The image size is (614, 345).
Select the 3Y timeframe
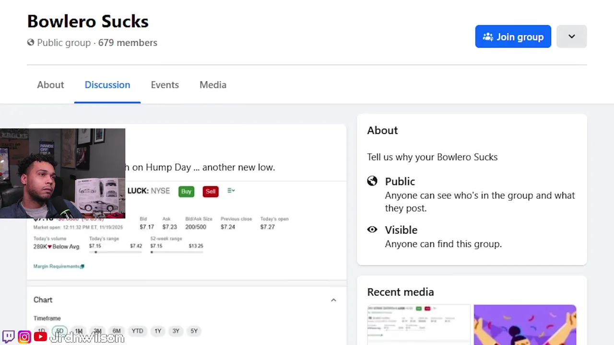[x=176, y=331]
